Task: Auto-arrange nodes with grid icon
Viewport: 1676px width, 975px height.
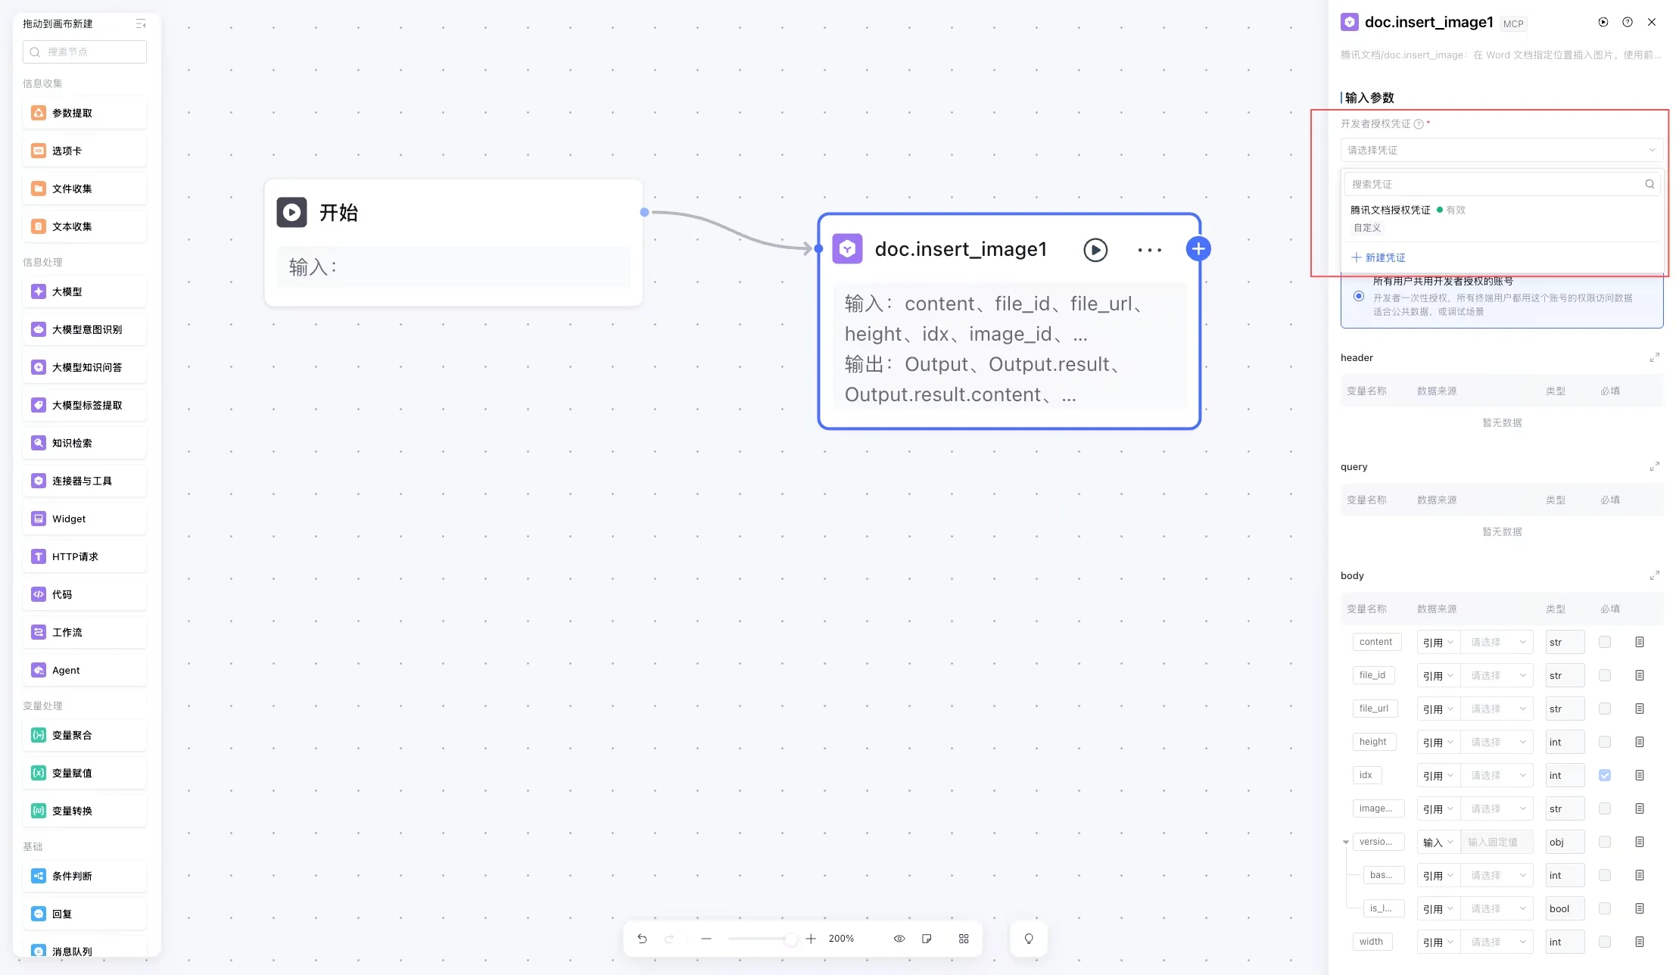Action: (x=964, y=939)
